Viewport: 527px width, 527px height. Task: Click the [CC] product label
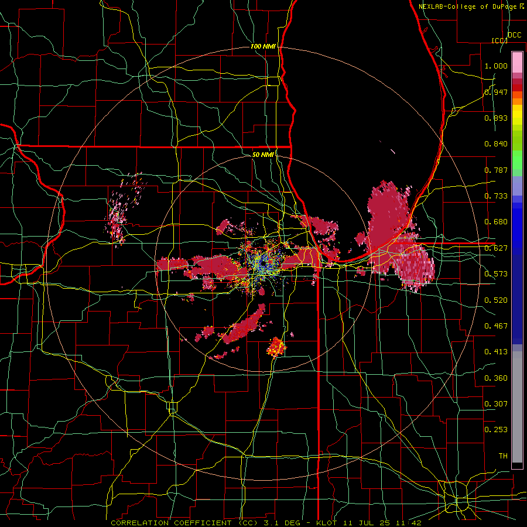[x=499, y=40]
